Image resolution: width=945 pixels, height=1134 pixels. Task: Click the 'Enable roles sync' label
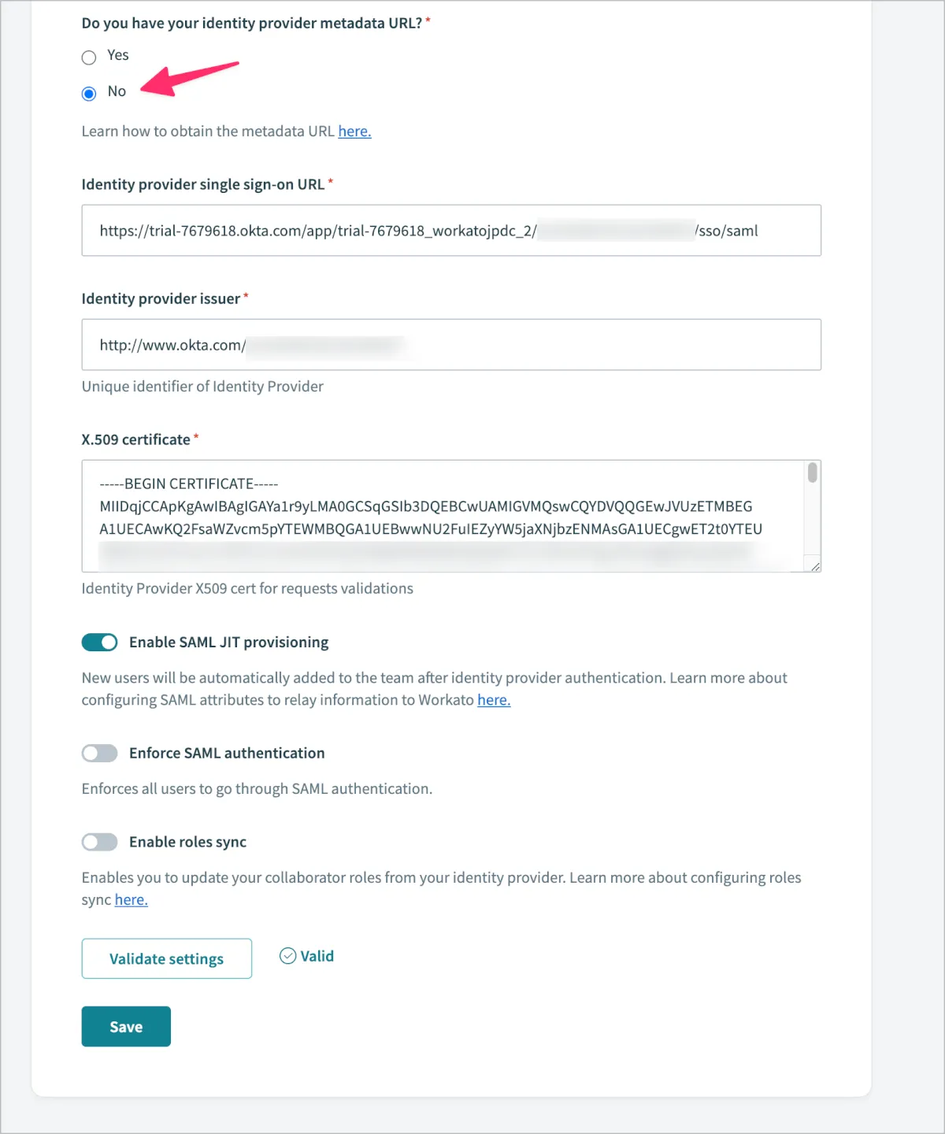[x=187, y=843]
